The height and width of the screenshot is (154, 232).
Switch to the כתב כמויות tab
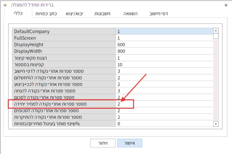(46, 13)
